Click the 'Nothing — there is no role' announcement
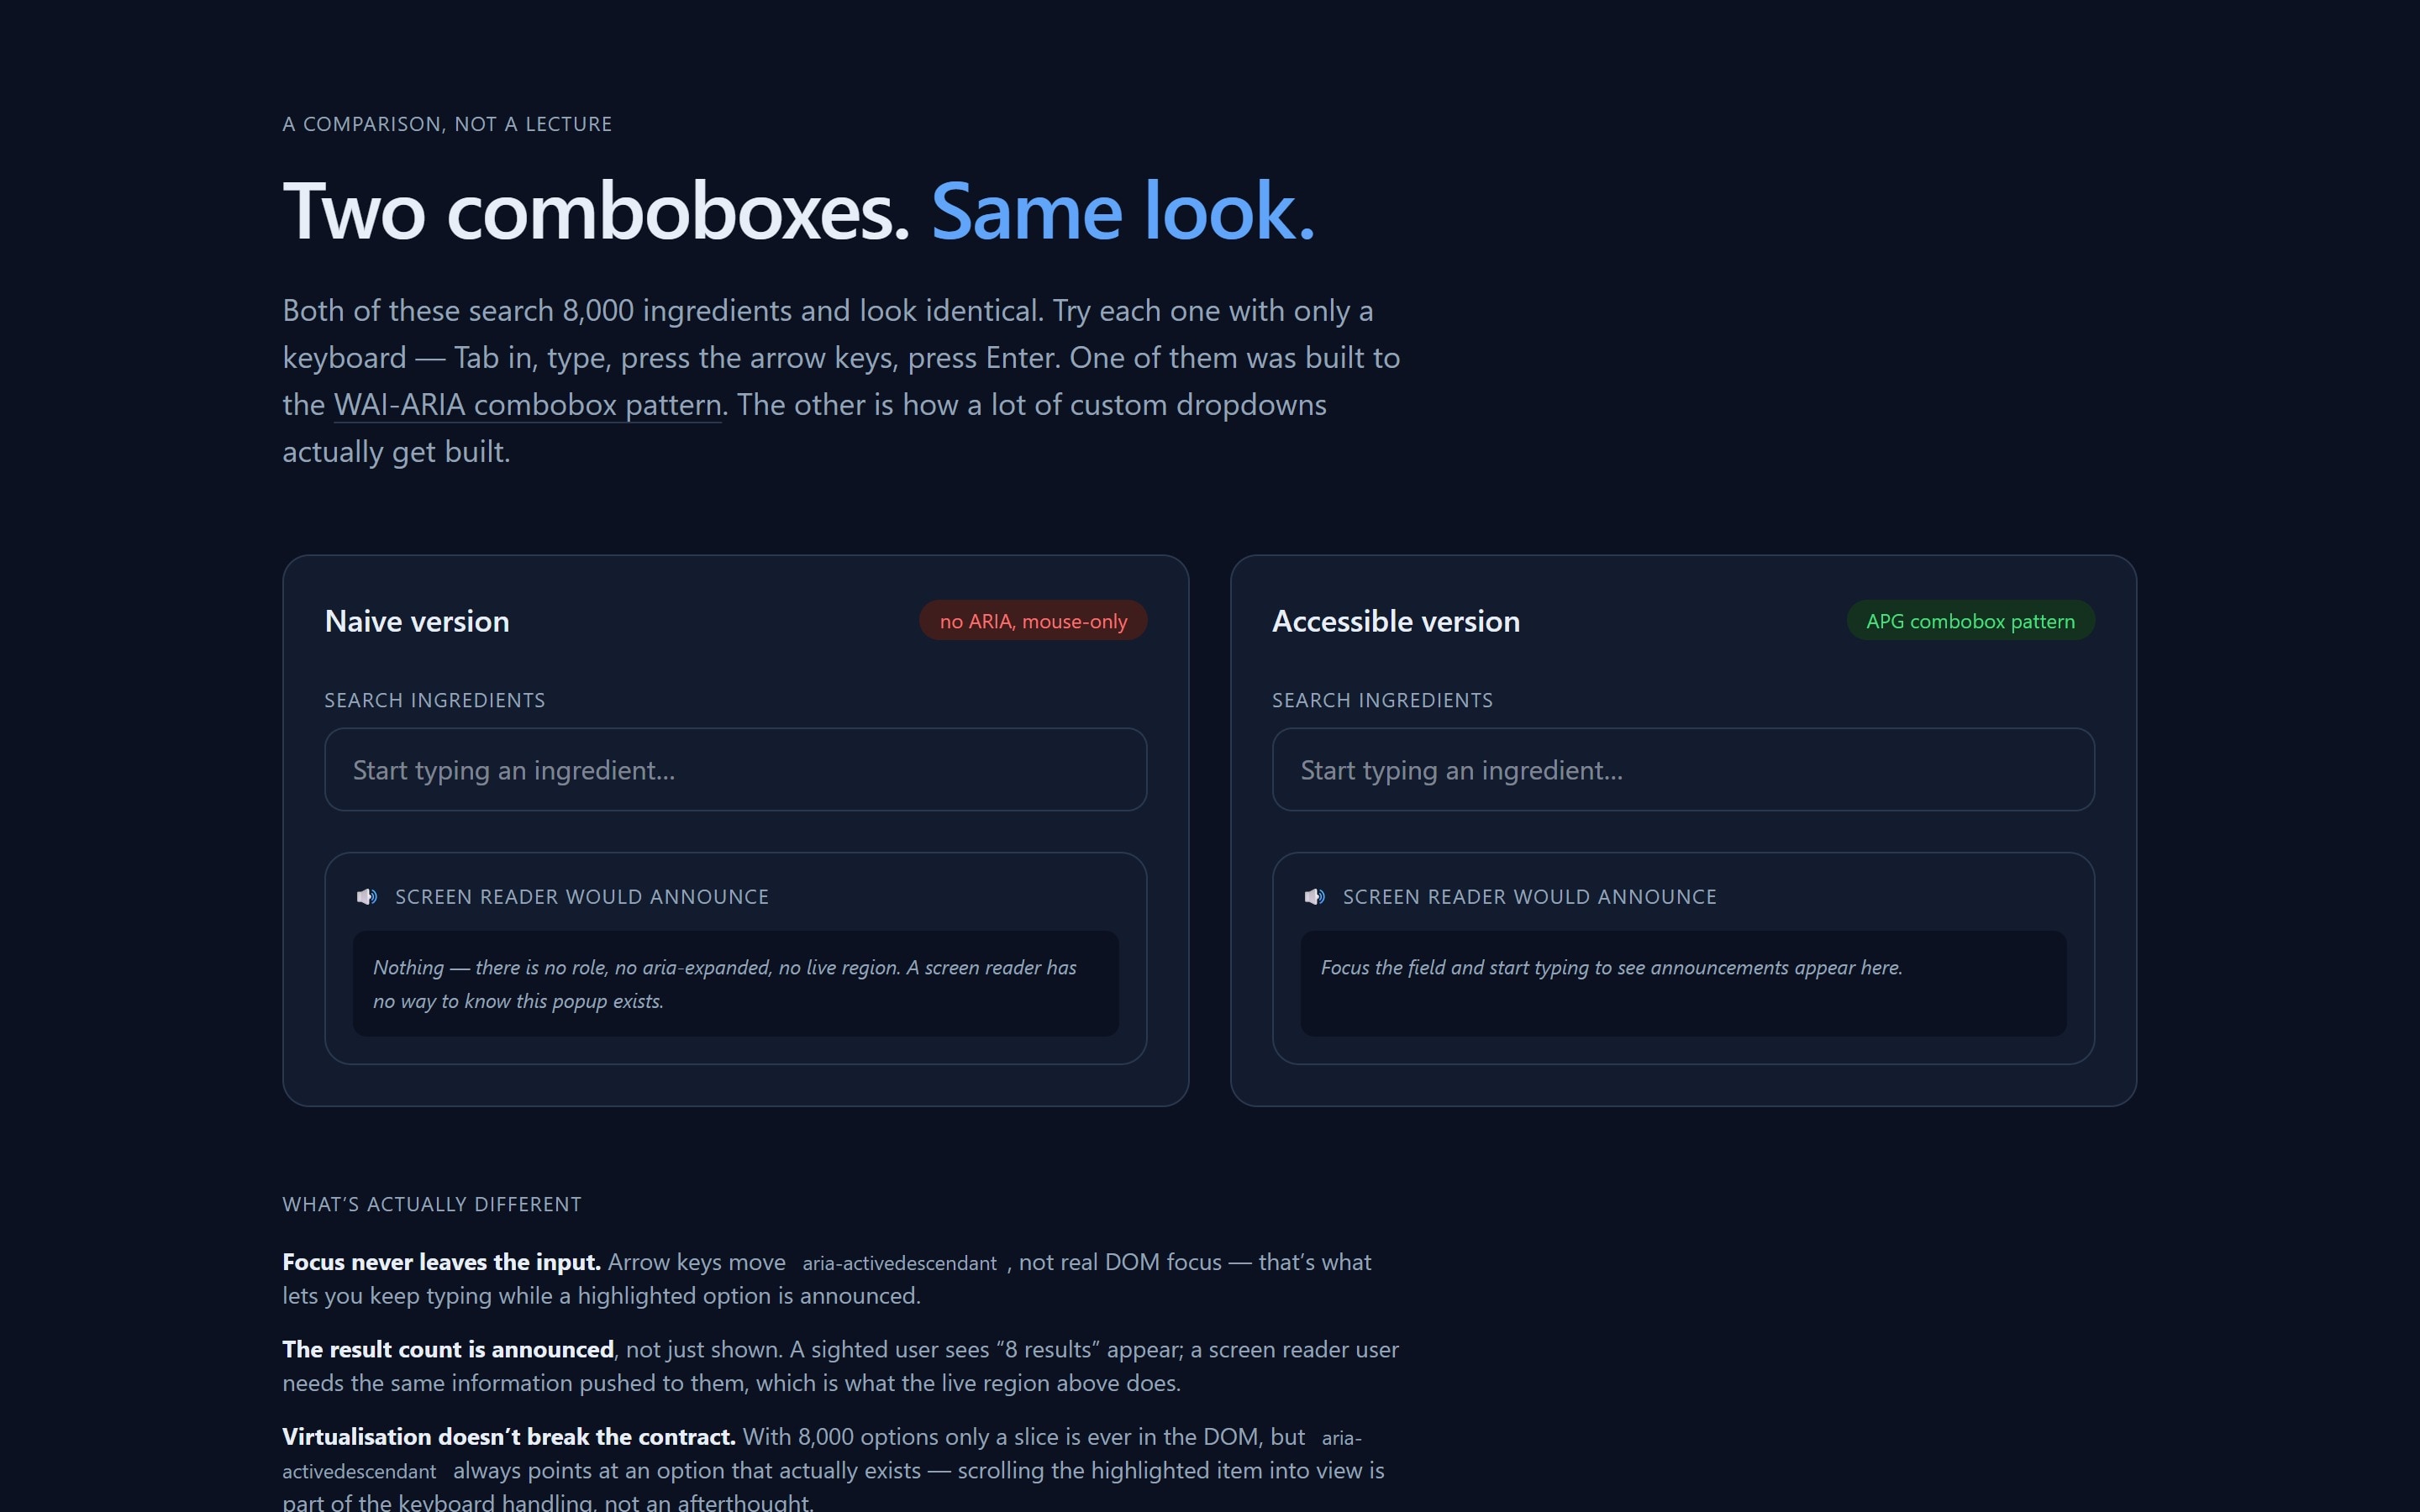Image resolution: width=2420 pixels, height=1512 pixels. [735, 984]
